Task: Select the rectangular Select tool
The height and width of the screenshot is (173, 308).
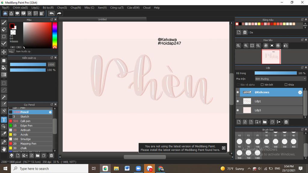Action: point(4,83)
